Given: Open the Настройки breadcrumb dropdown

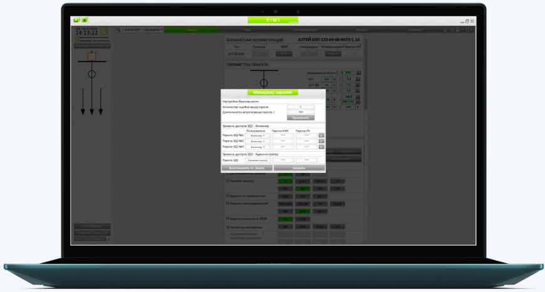Looking at the screenshot, I should 153,29.
